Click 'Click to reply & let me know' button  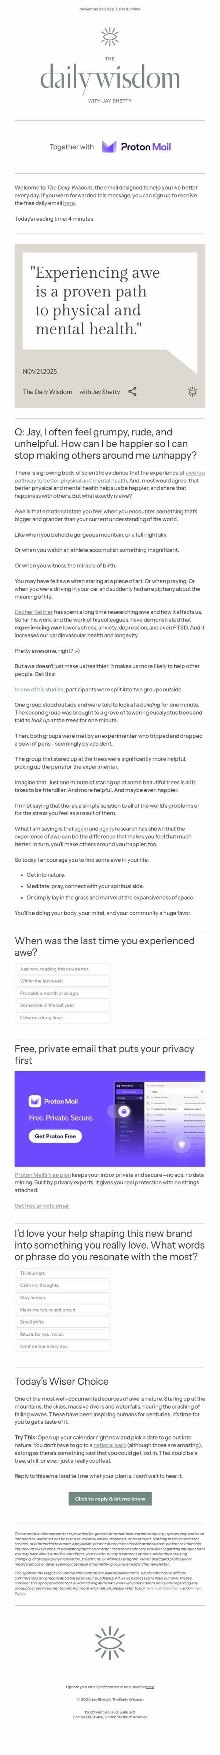coord(110,1498)
